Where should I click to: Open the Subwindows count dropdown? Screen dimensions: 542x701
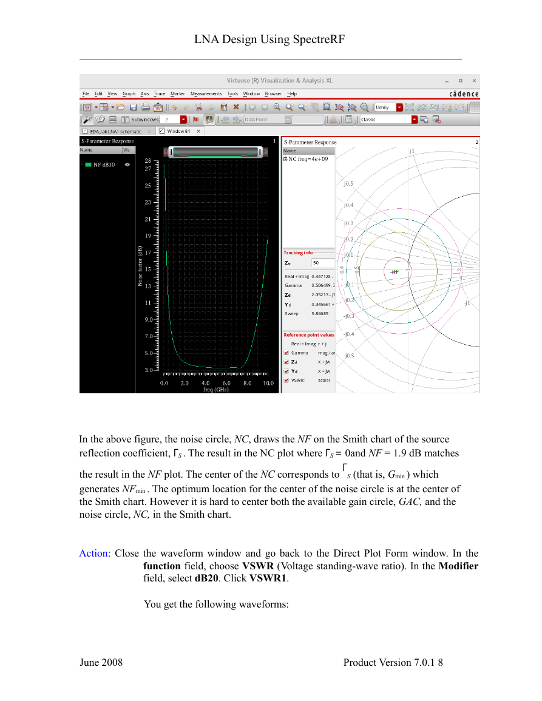(183, 120)
